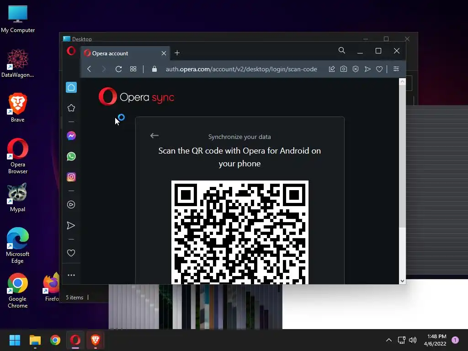Switch to Brave in the taskbar
Image resolution: width=468 pixels, height=351 pixels.
pos(96,340)
